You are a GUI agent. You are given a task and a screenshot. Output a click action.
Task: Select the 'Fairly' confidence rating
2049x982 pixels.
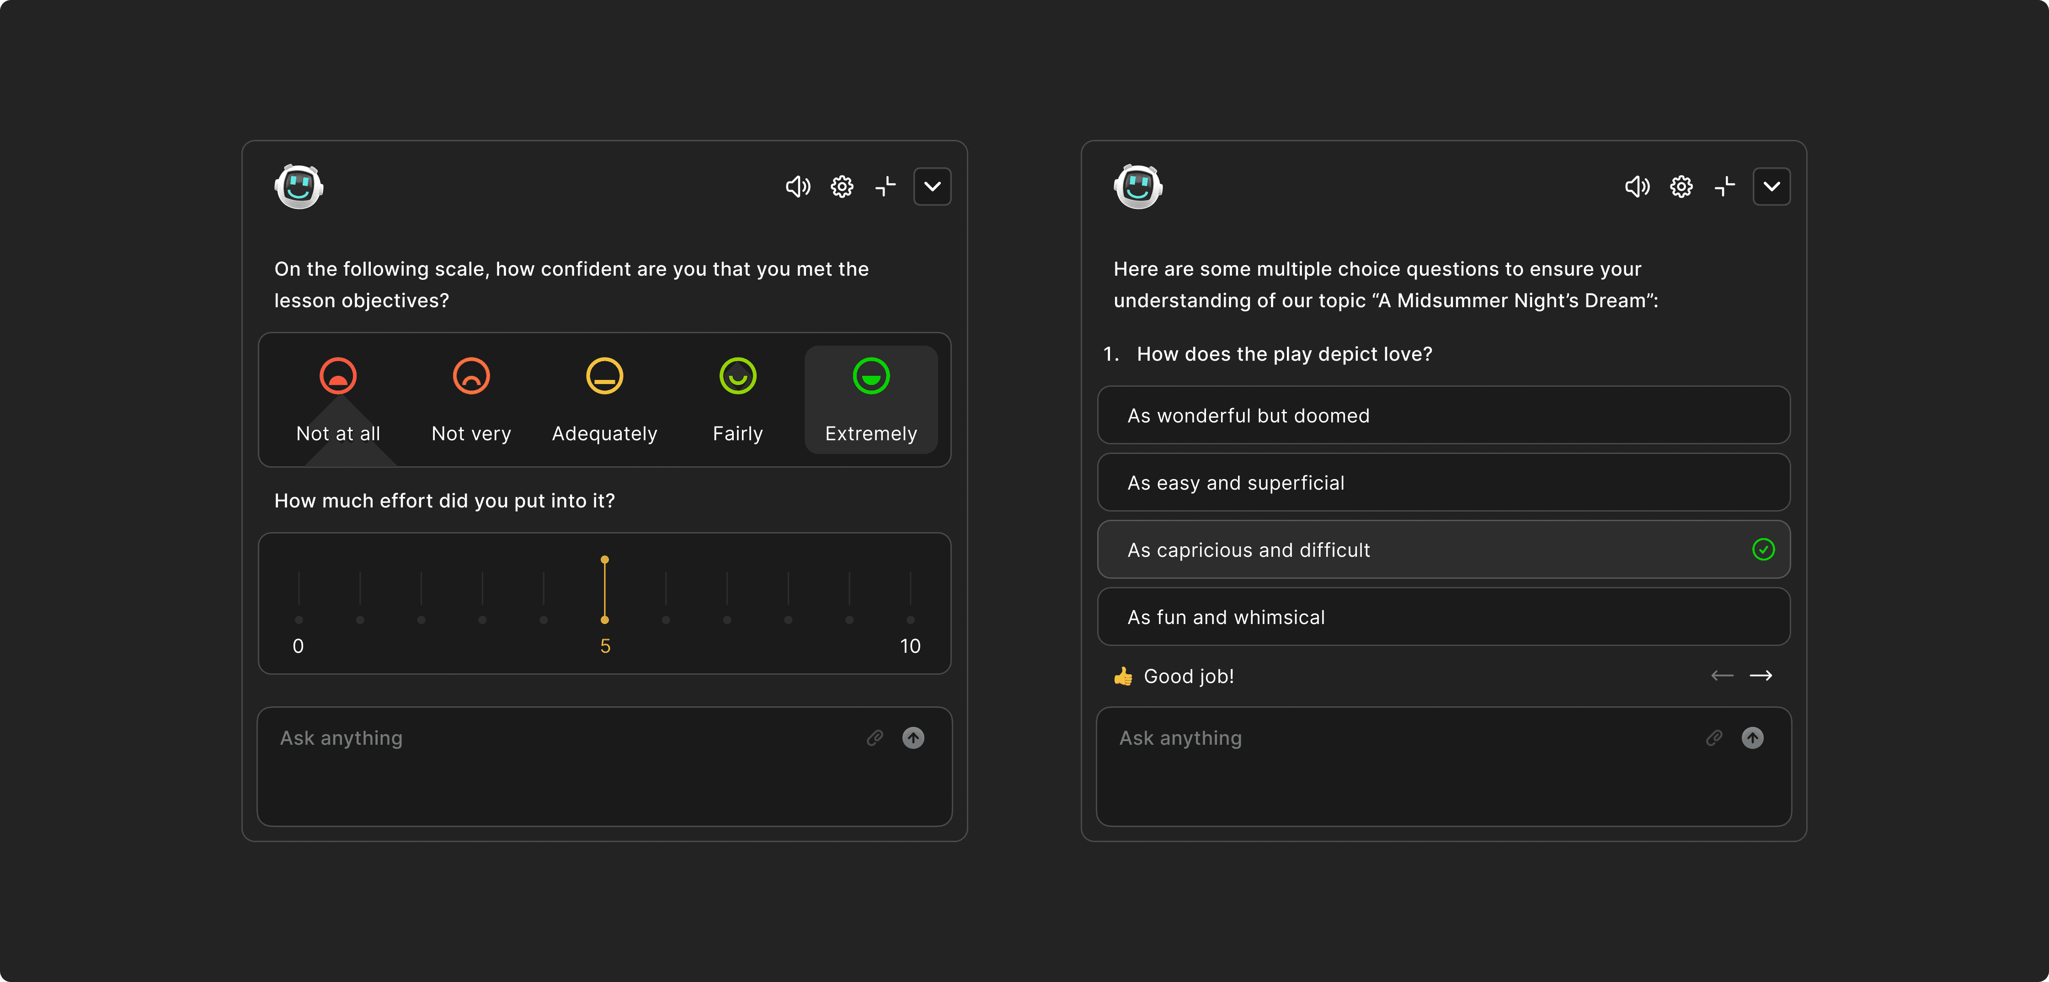pyautogui.click(x=738, y=400)
